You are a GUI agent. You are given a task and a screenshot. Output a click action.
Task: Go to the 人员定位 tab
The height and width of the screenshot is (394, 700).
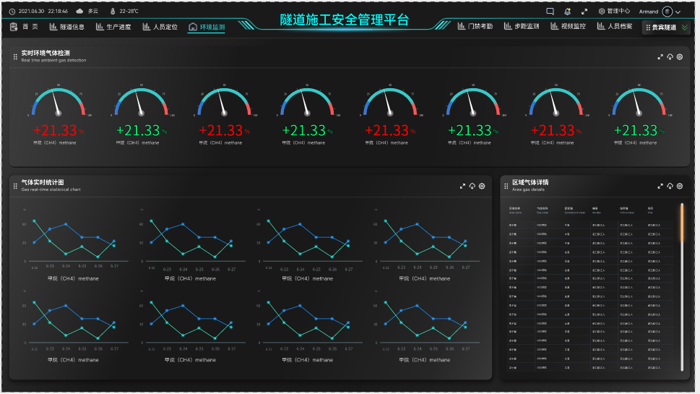point(160,27)
